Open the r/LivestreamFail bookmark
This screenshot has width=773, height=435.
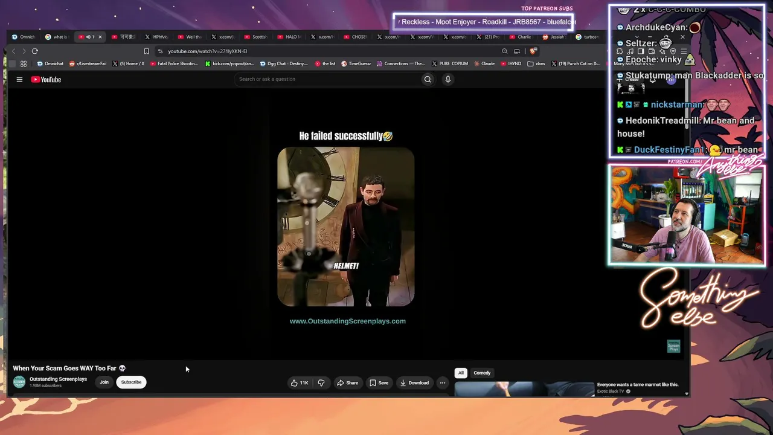point(88,63)
